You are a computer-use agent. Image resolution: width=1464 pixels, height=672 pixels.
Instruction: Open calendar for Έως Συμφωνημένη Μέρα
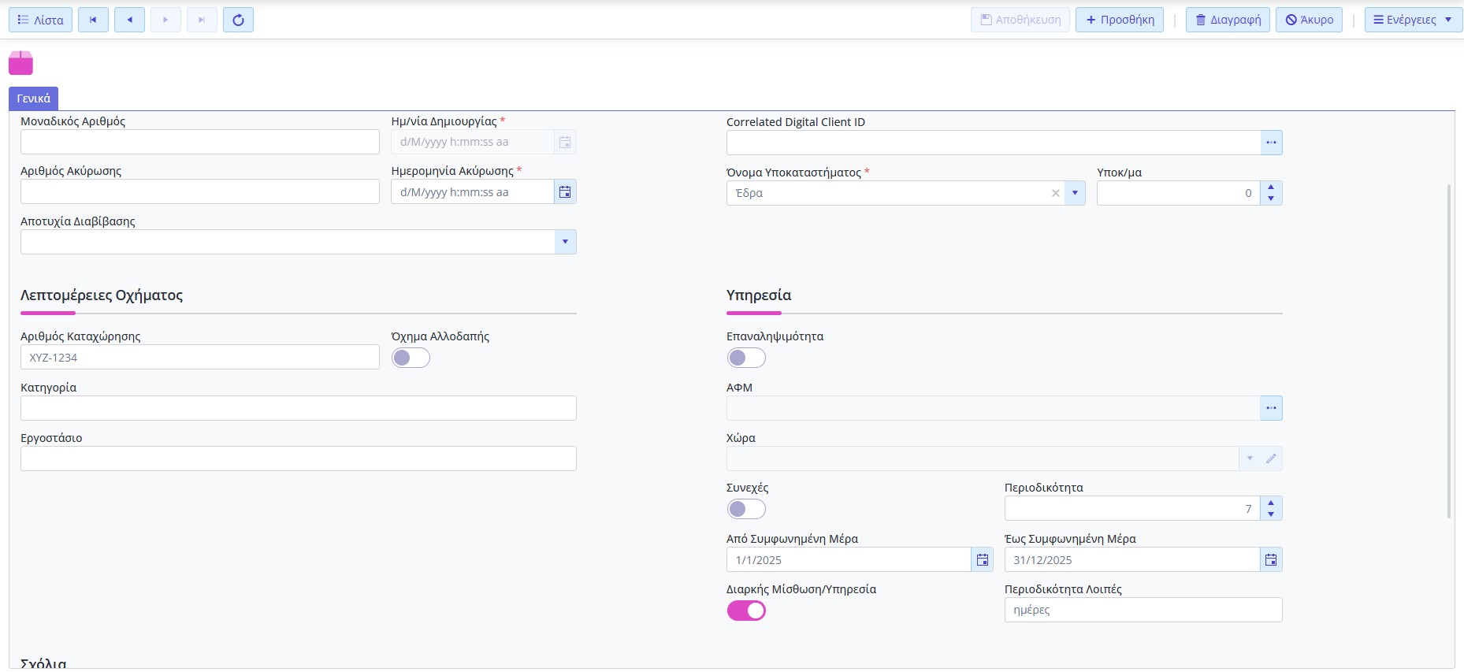click(x=1271, y=560)
